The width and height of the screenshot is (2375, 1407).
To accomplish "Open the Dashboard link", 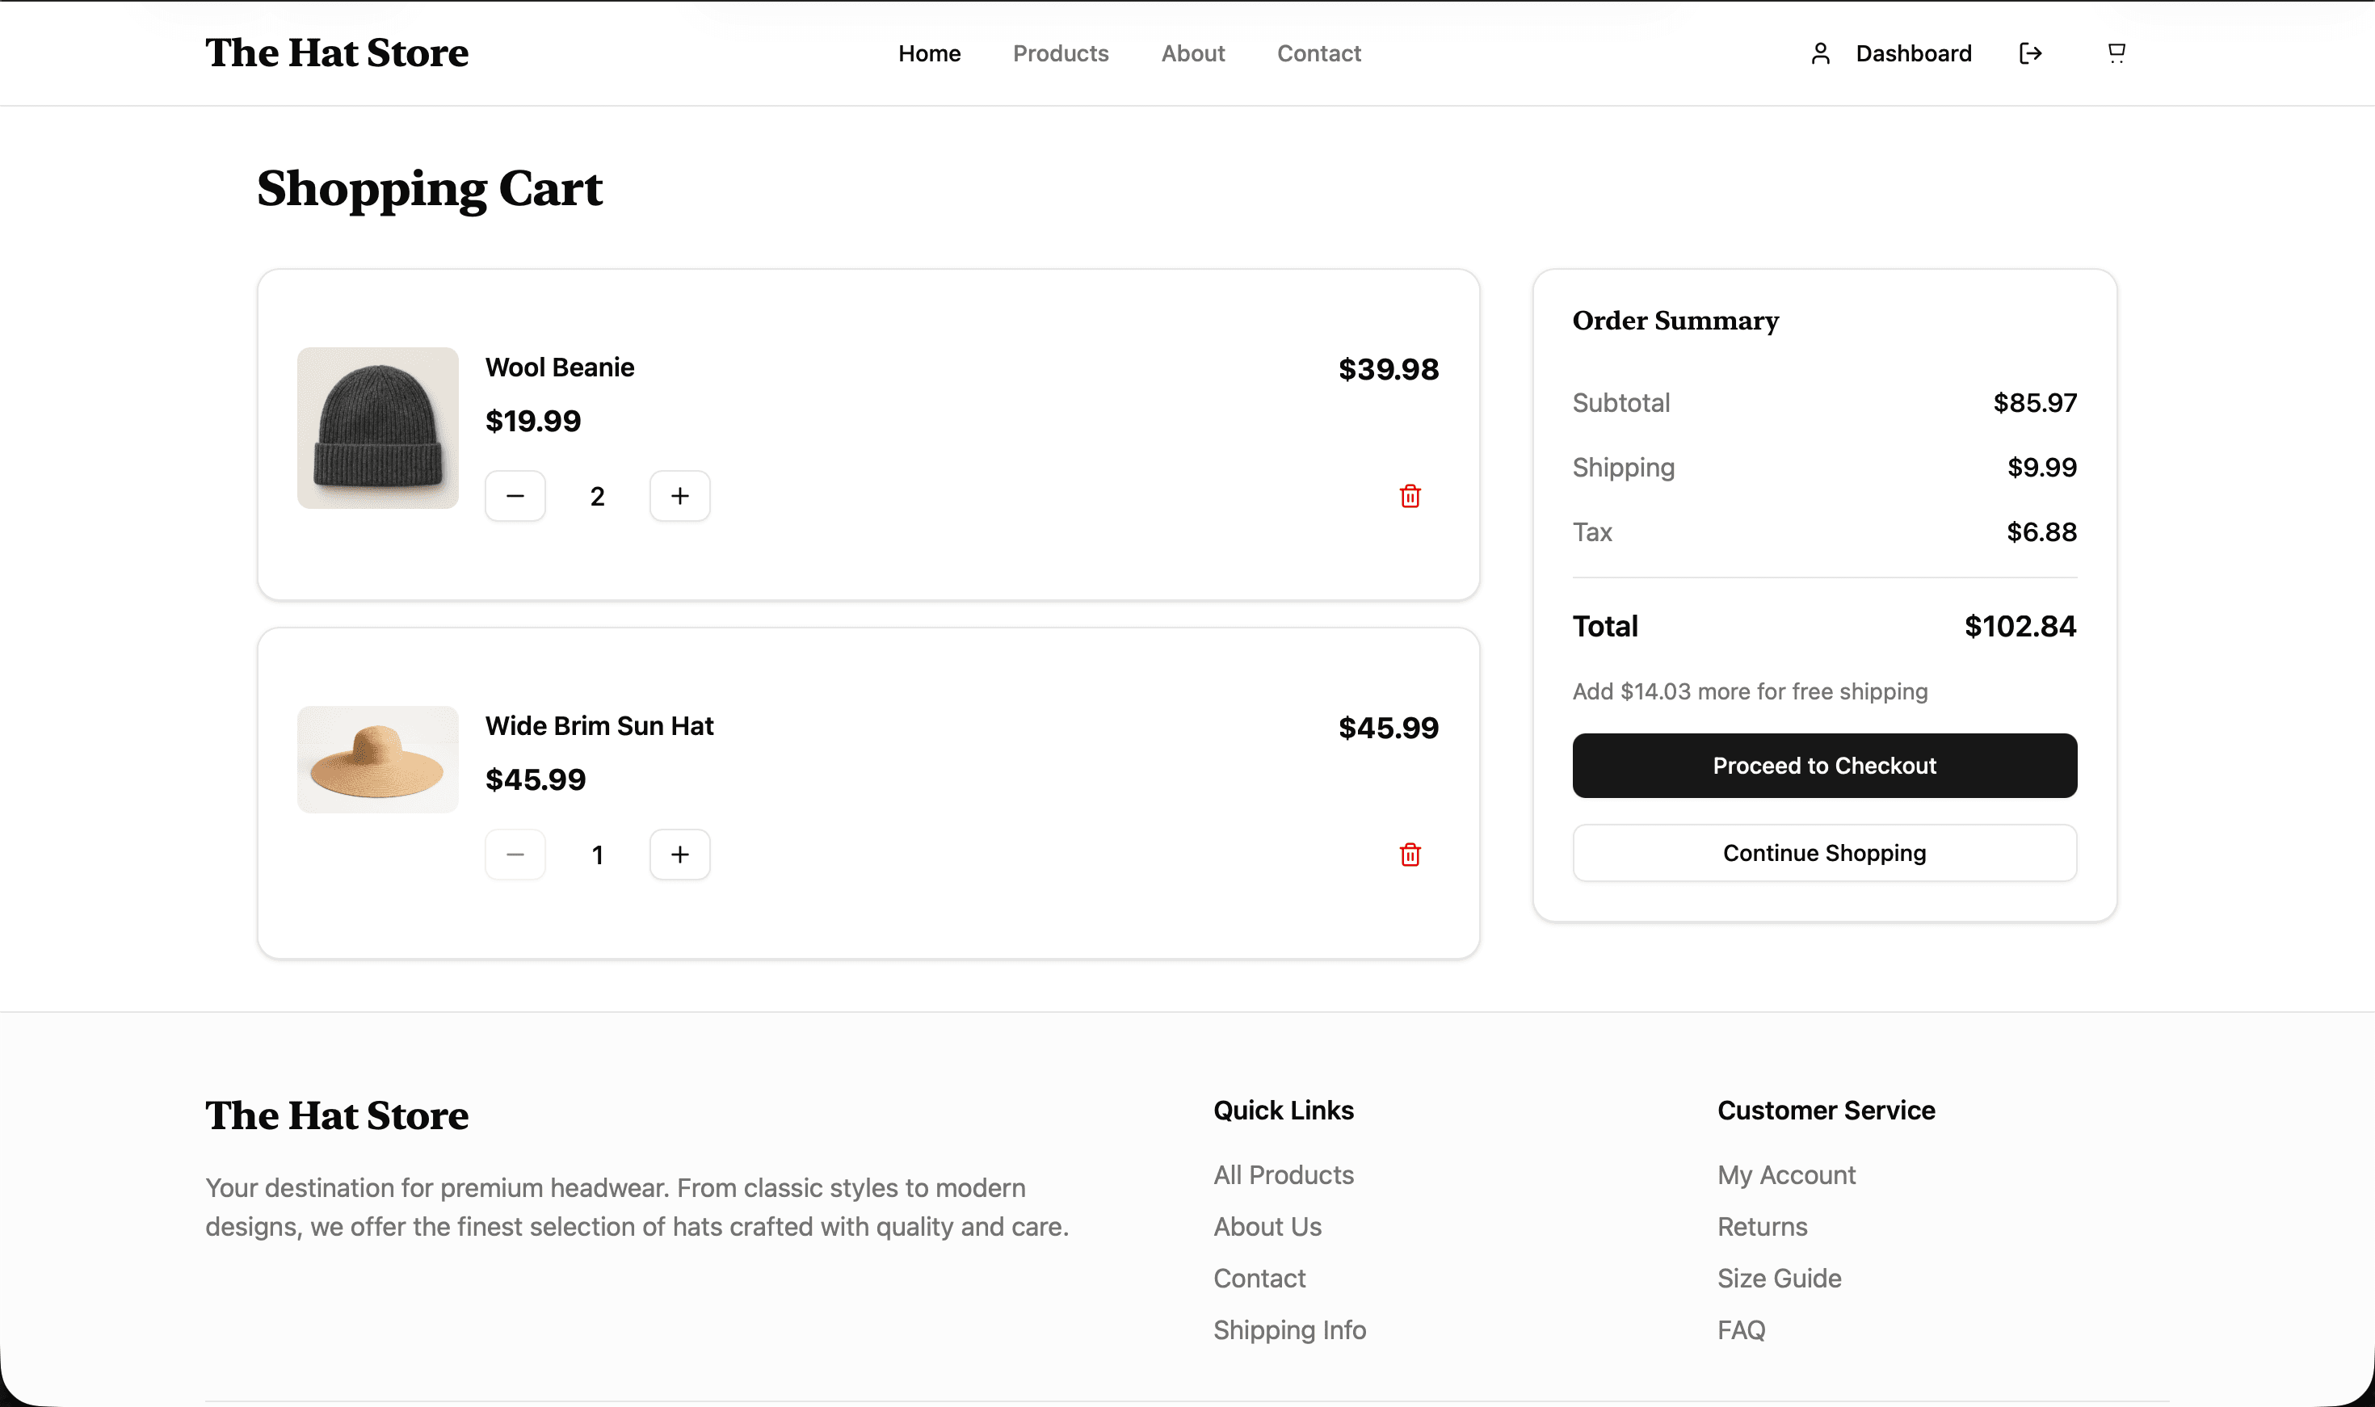I will [x=1913, y=53].
